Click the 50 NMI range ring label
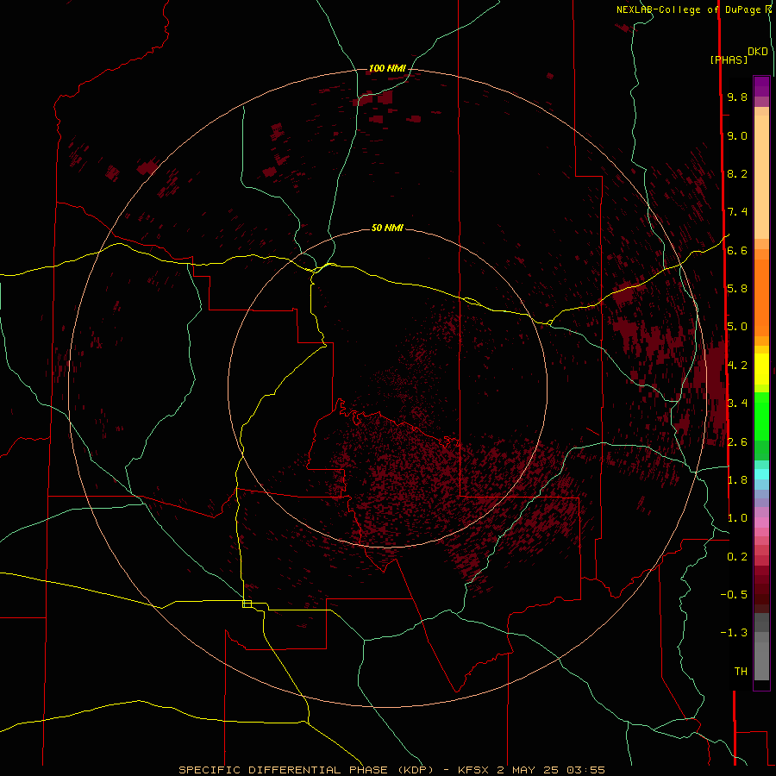The width and height of the screenshot is (776, 776). point(387,228)
